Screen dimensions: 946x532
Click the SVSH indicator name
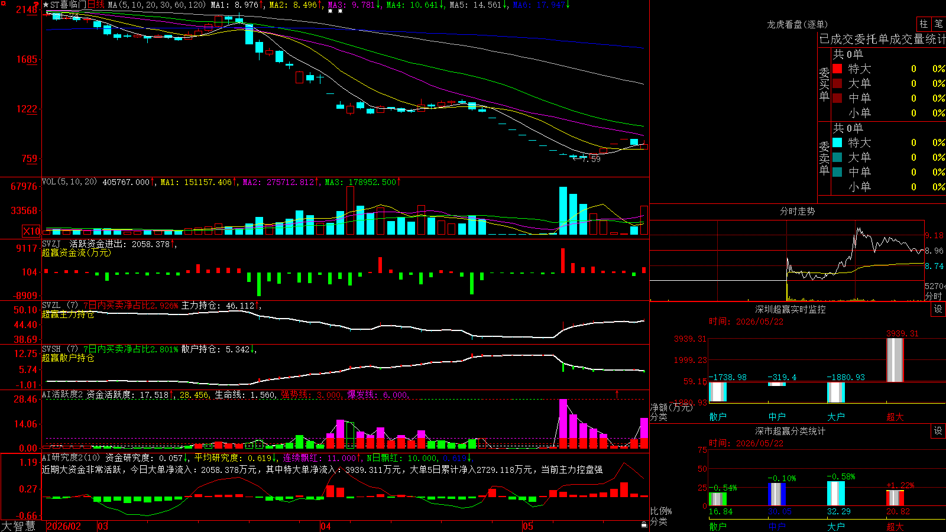click(51, 349)
